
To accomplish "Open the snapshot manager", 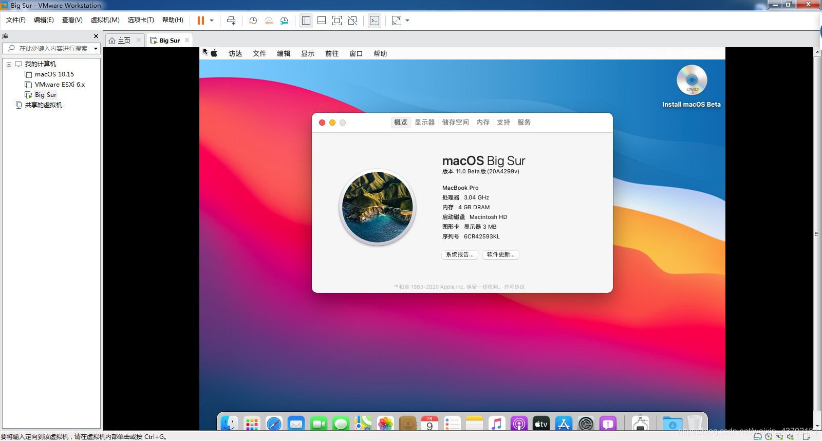I will [x=284, y=21].
